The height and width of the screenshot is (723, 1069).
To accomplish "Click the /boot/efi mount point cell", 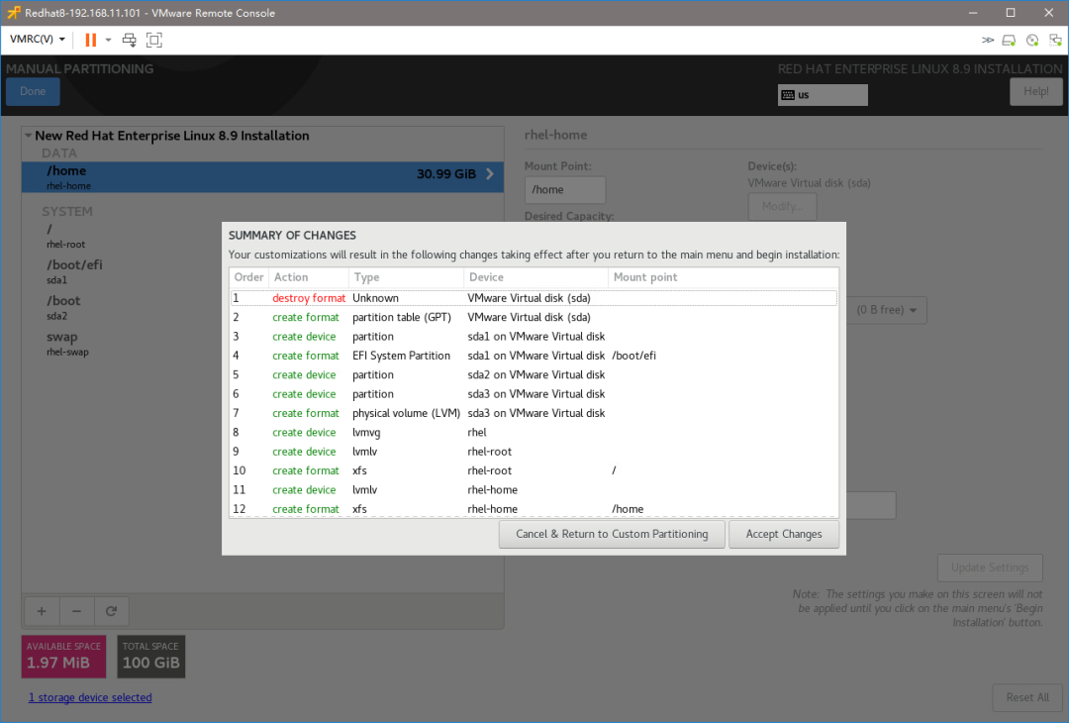I will (634, 356).
